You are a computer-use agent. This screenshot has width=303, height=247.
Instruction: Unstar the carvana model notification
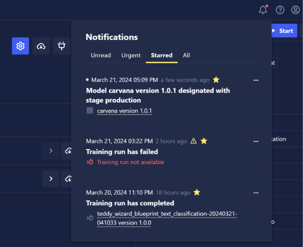[x=216, y=80]
